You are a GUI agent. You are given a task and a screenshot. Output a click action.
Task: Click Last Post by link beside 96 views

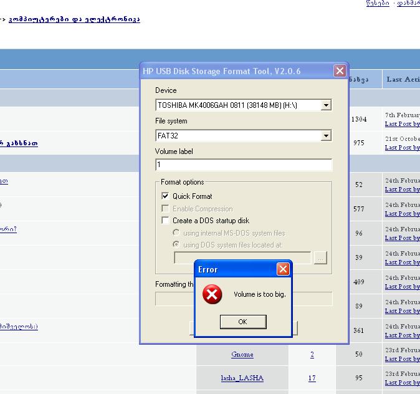[x=403, y=238]
